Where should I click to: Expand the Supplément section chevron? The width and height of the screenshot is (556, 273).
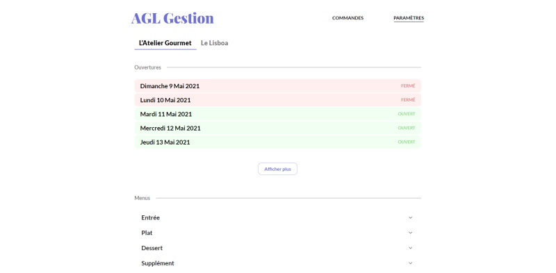click(410, 263)
